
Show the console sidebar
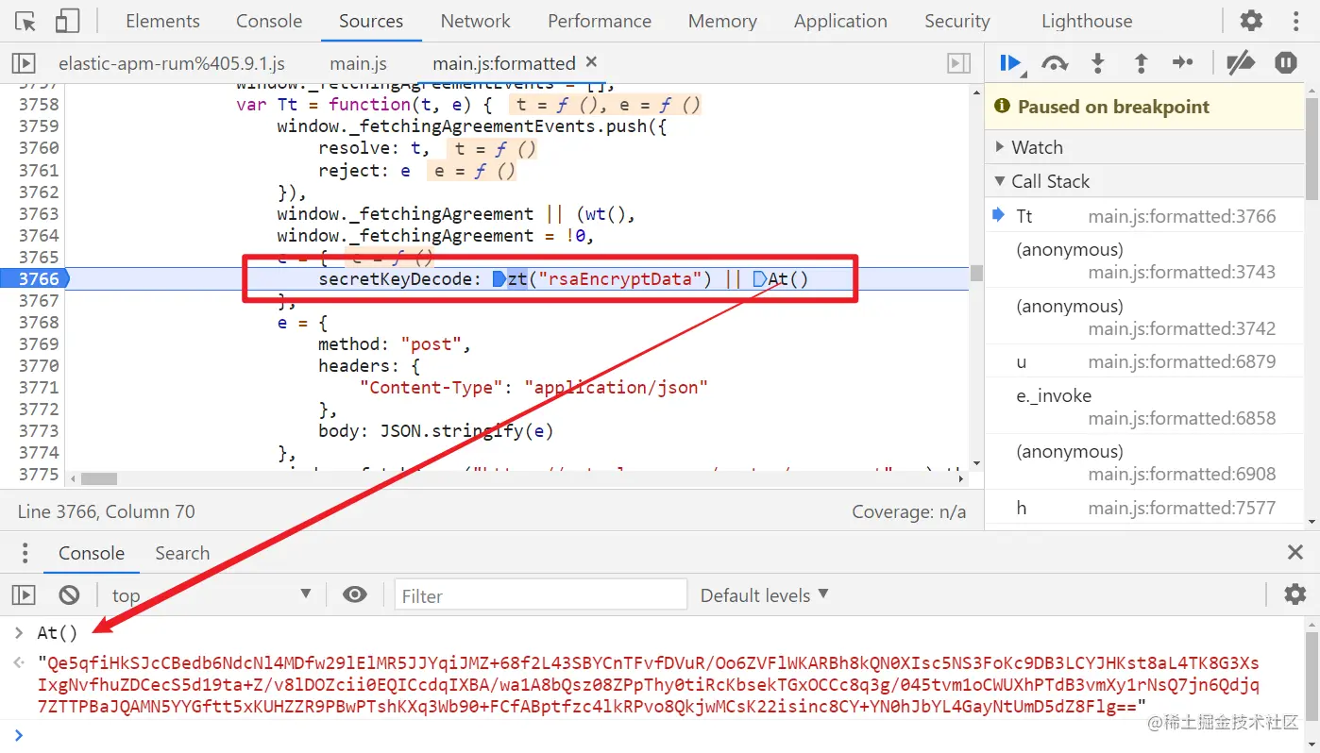pyautogui.click(x=24, y=595)
